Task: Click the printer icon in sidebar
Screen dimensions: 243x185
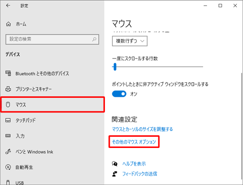Action: [8, 89]
